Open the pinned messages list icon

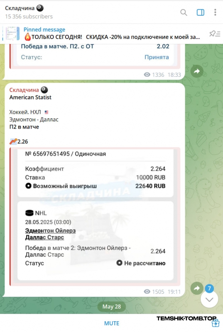pos(215,34)
